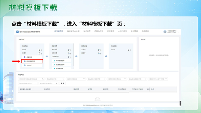
Task: Switch to the 研究者首页 tab
Action: coord(59,31)
